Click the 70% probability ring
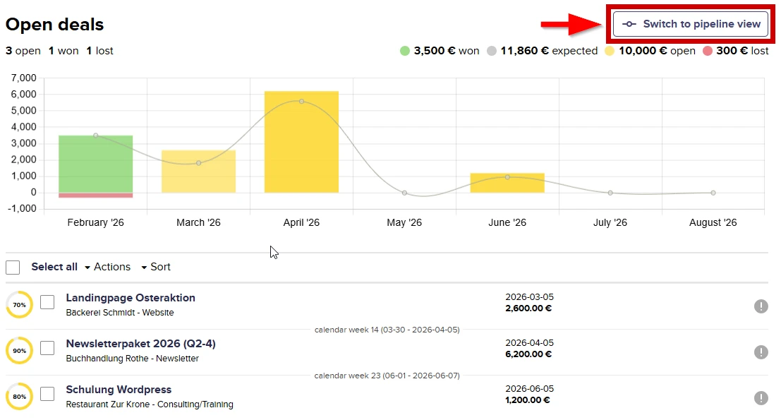 (19, 305)
